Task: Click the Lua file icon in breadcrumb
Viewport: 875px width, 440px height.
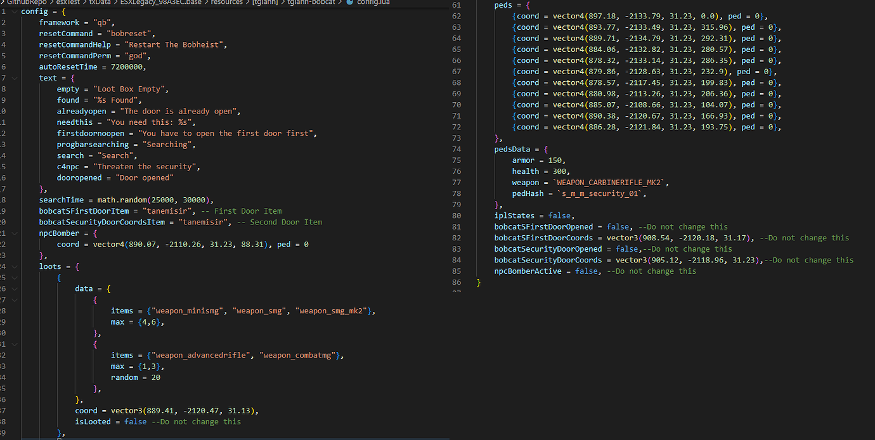Action: [x=349, y=3]
